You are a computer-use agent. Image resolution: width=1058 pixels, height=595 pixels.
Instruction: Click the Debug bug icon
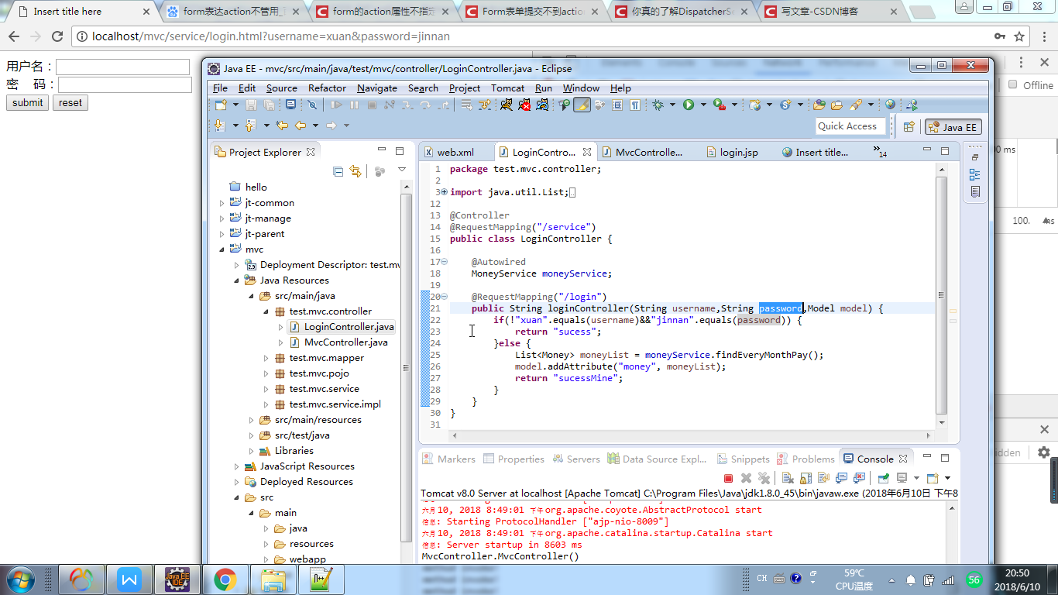[658, 105]
